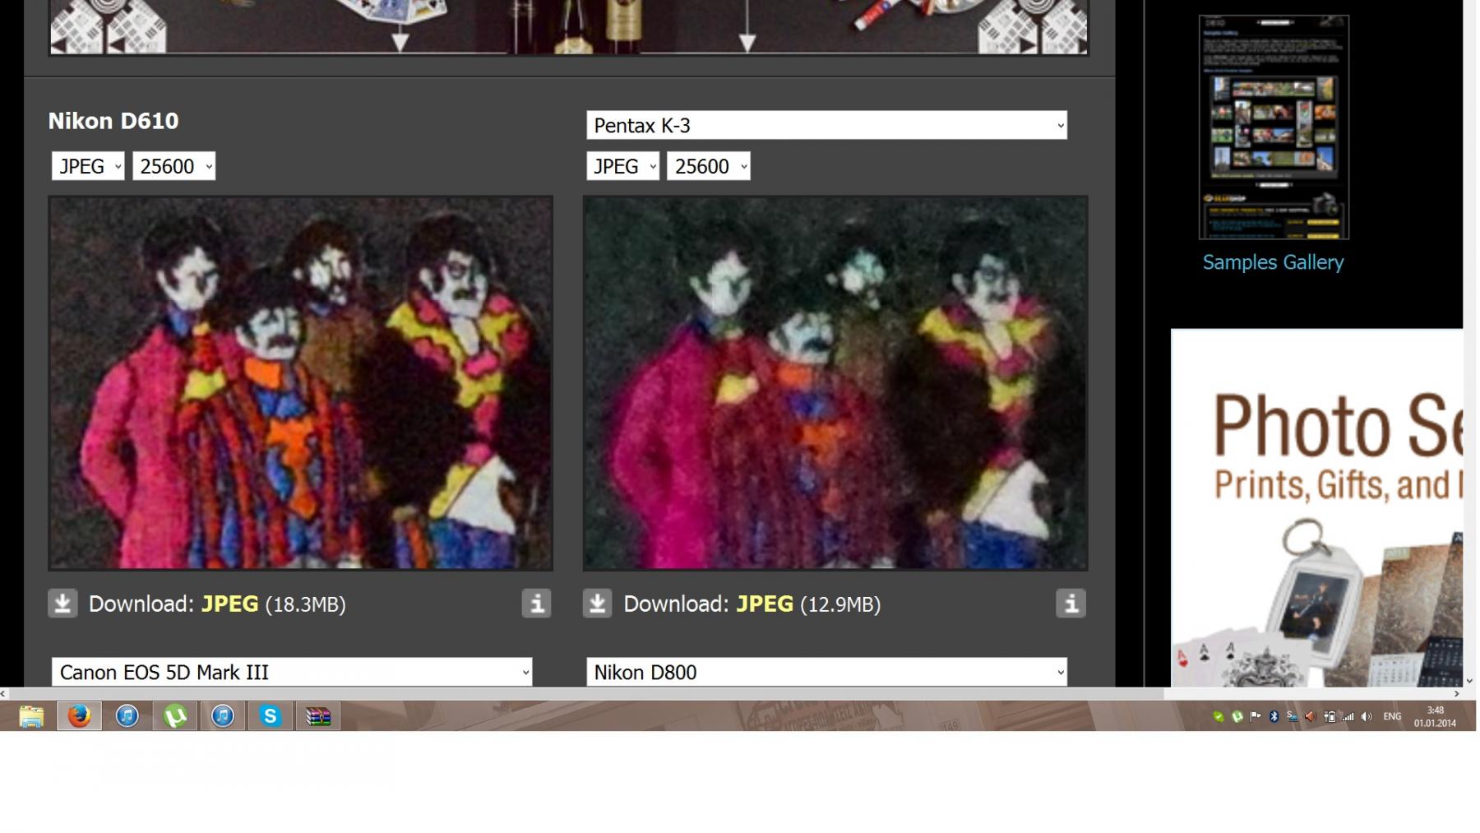Image resolution: width=1480 pixels, height=833 pixels.
Task: Click the vertical scrollbar down arrow
Action: coord(1470,681)
